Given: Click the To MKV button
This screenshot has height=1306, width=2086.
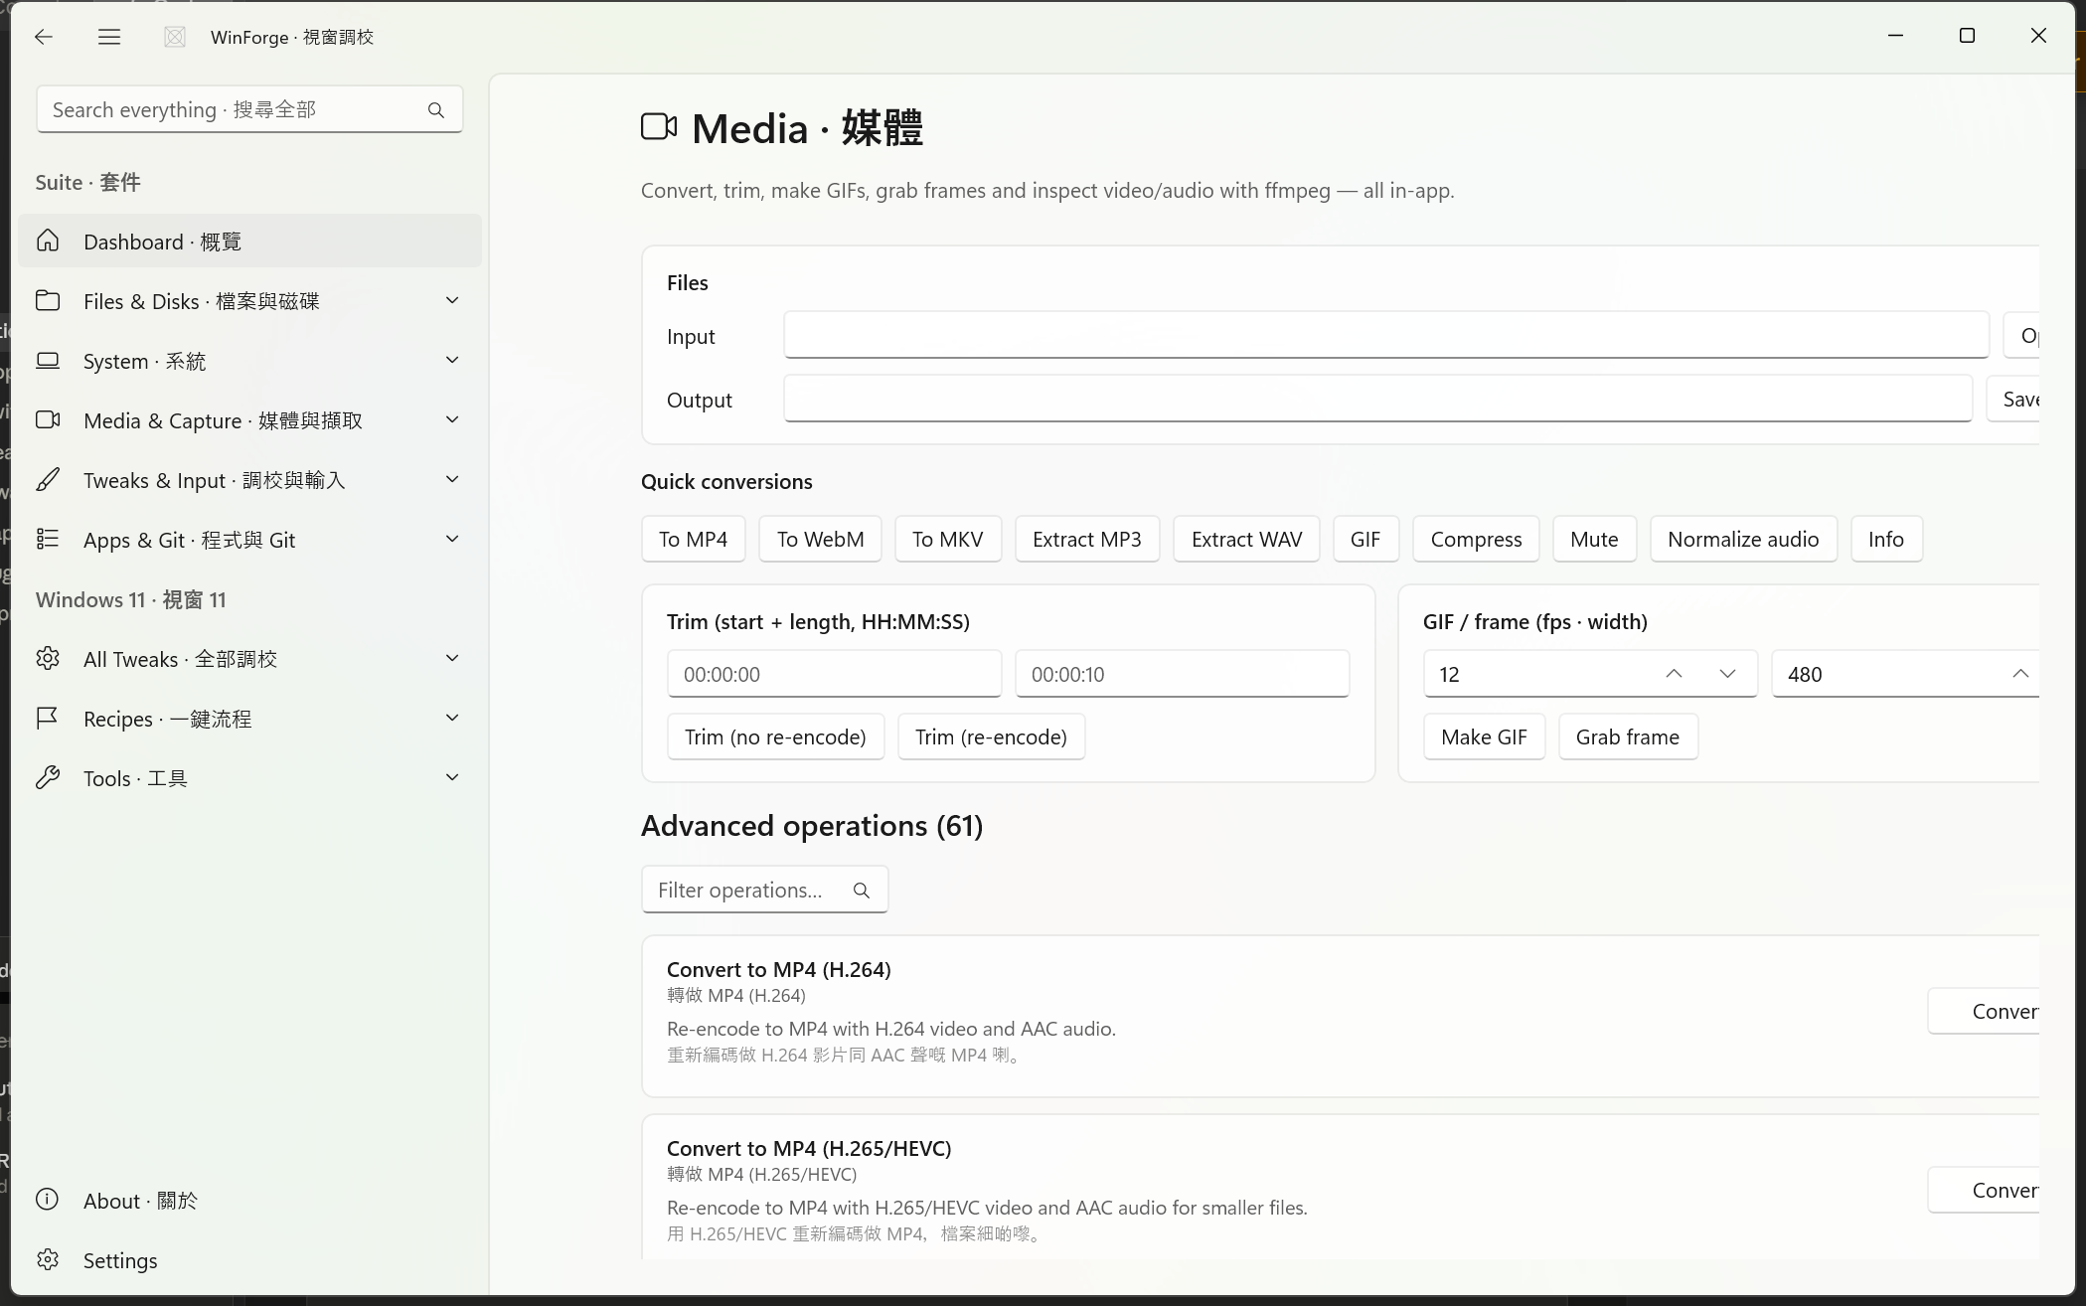Looking at the screenshot, I should (947, 539).
